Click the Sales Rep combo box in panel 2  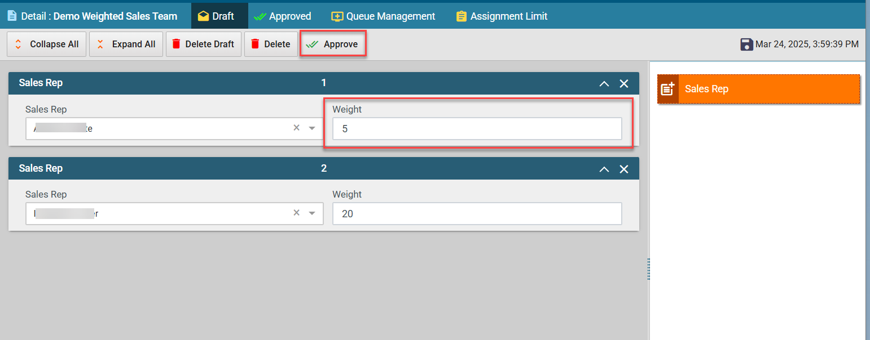click(174, 214)
